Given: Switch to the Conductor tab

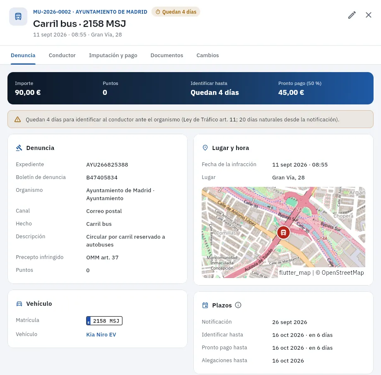Looking at the screenshot, I should click(62, 56).
